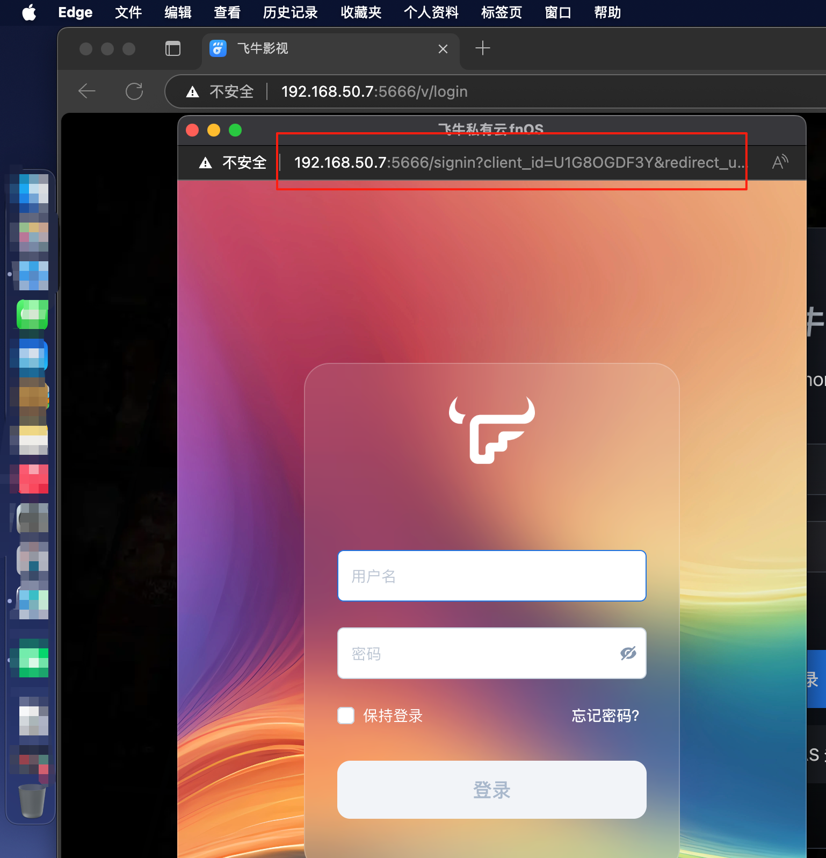Open the tab actions menu icon
This screenshot has width=826, height=858.
[173, 49]
